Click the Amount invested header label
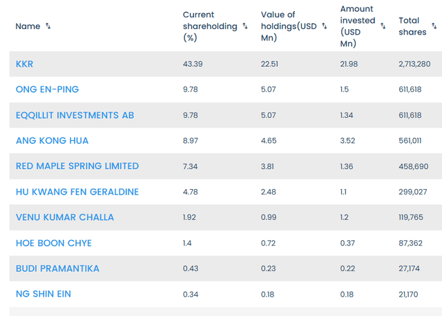 pos(357,26)
